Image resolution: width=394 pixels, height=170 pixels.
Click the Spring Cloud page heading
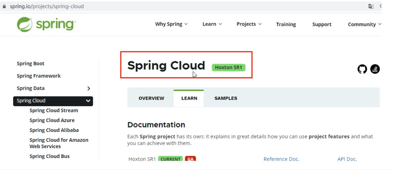(166, 66)
